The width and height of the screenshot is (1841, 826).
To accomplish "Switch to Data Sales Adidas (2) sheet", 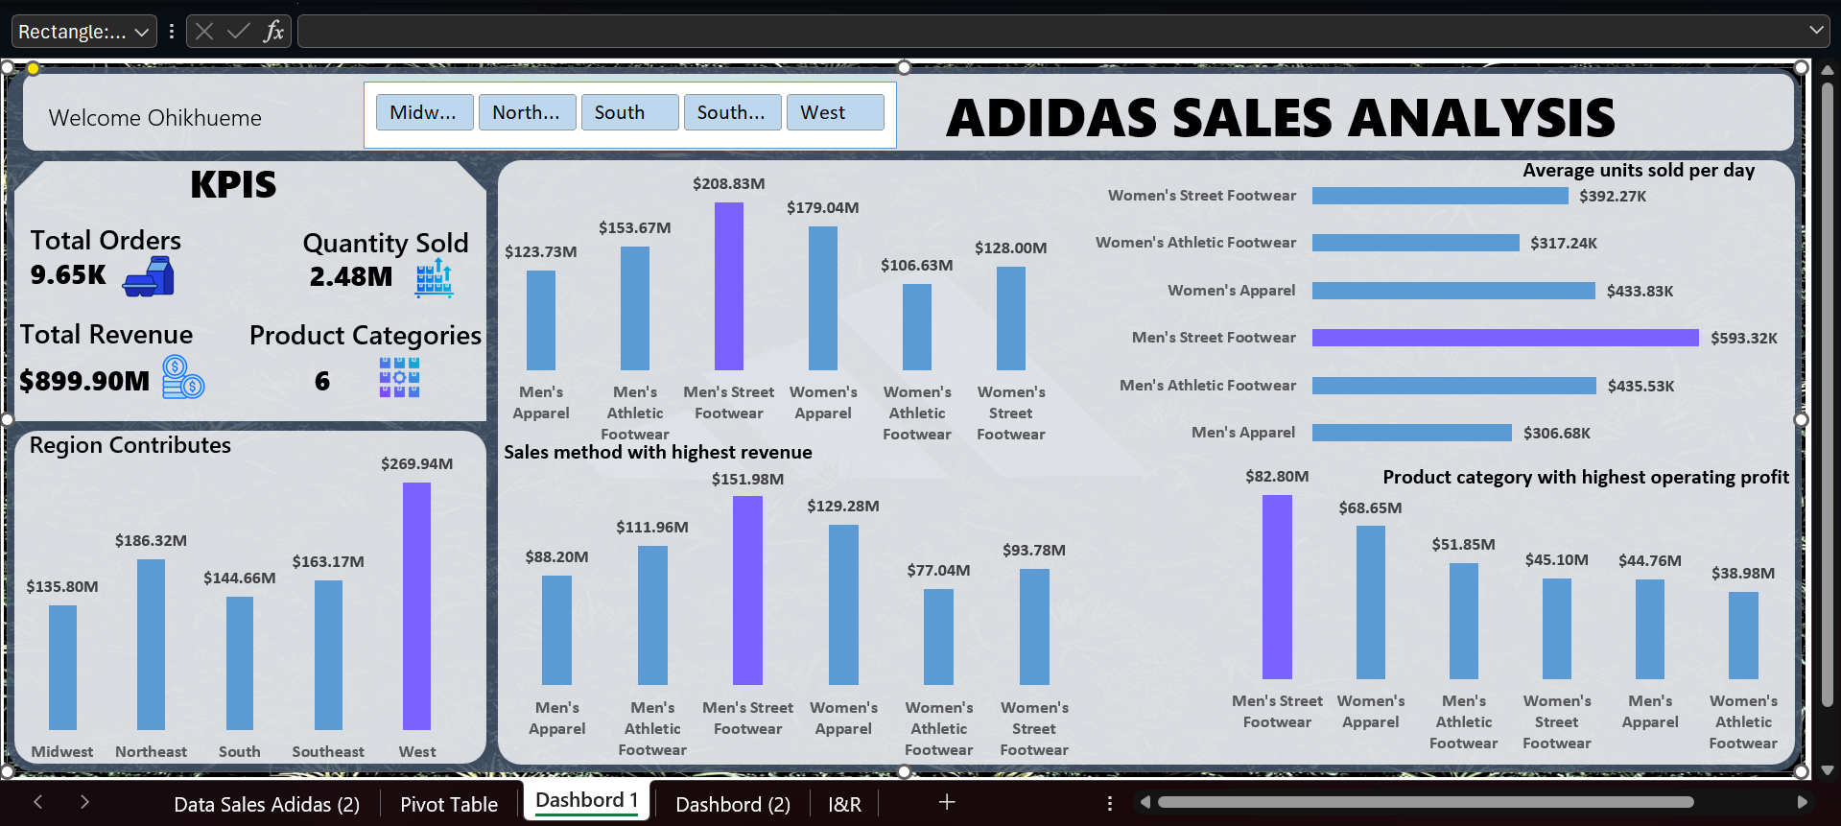I will point(267,804).
